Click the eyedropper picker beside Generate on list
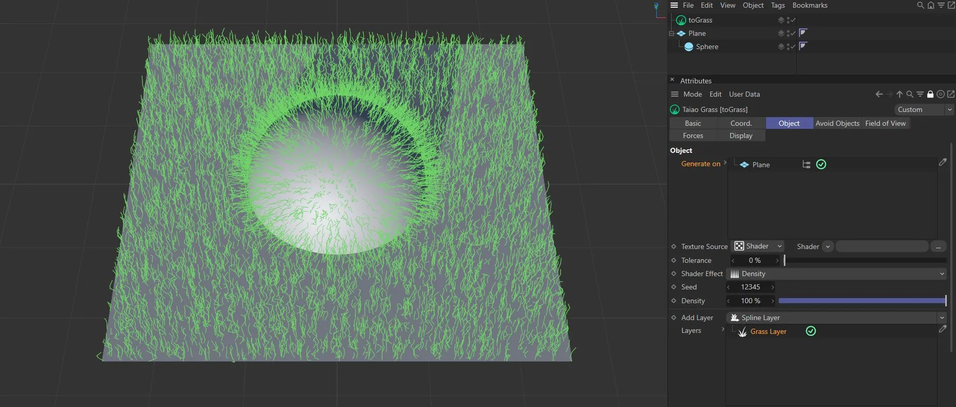 click(943, 162)
